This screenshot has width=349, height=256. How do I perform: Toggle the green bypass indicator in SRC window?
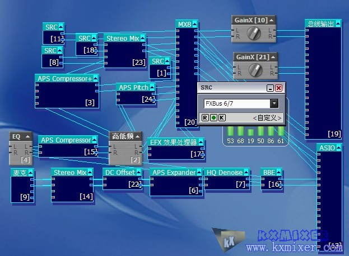(213, 118)
